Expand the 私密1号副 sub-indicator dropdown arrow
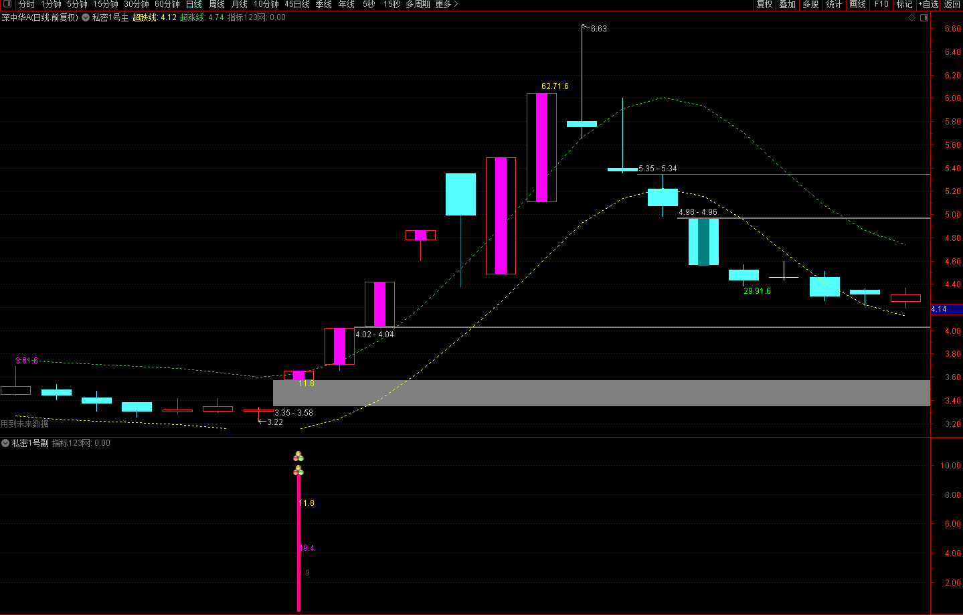Screen dimensions: 963x615 tap(5, 443)
